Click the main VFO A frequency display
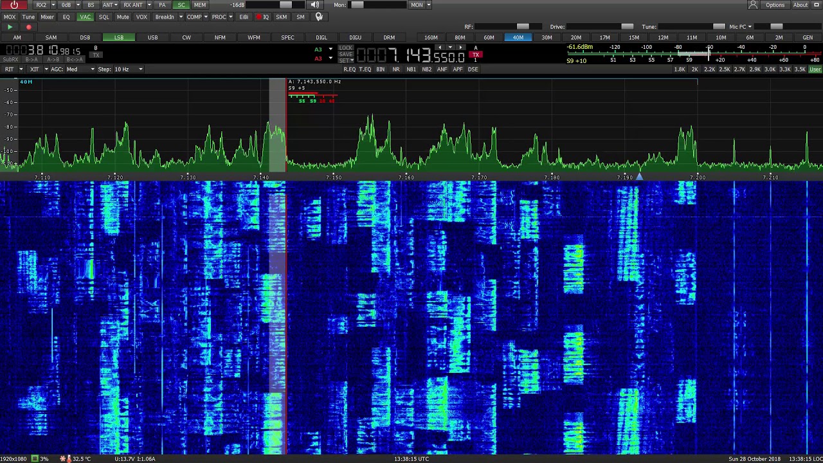Viewport: 823px width, 463px height. (x=410, y=56)
